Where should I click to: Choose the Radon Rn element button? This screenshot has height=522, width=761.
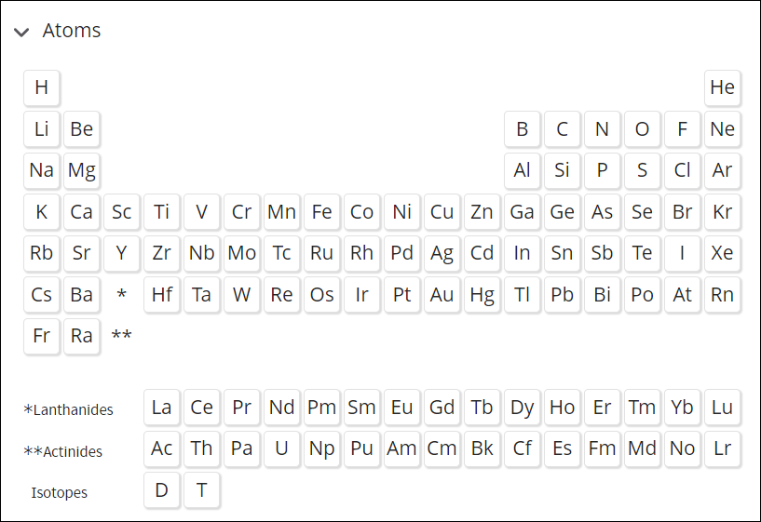(x=722, y=295)
